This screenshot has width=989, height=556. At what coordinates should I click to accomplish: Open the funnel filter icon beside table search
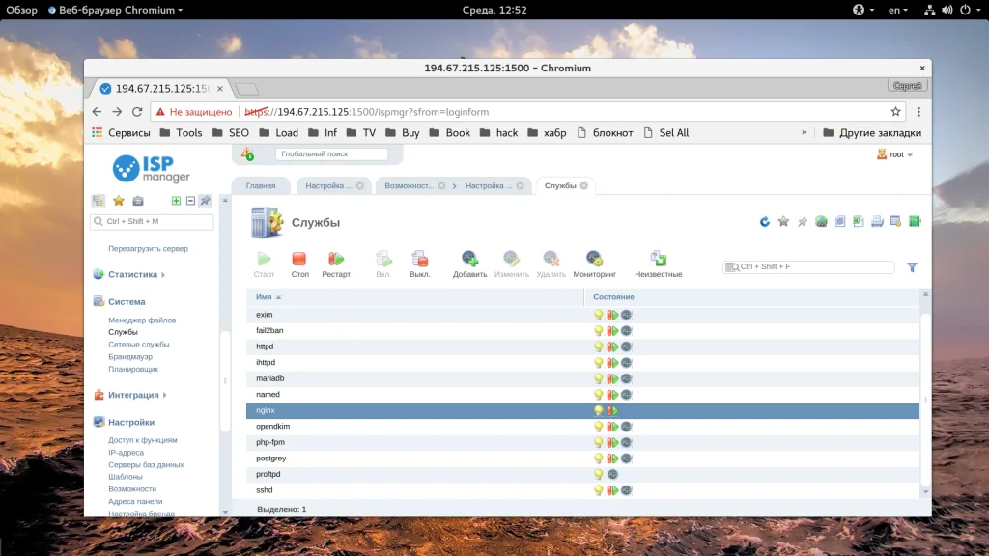tap(912, 267)
